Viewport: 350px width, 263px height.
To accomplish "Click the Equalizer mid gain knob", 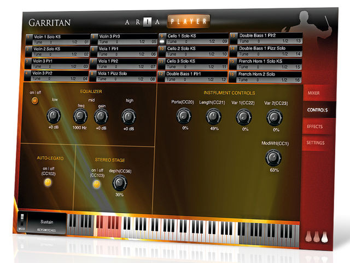I will point(101,117).
